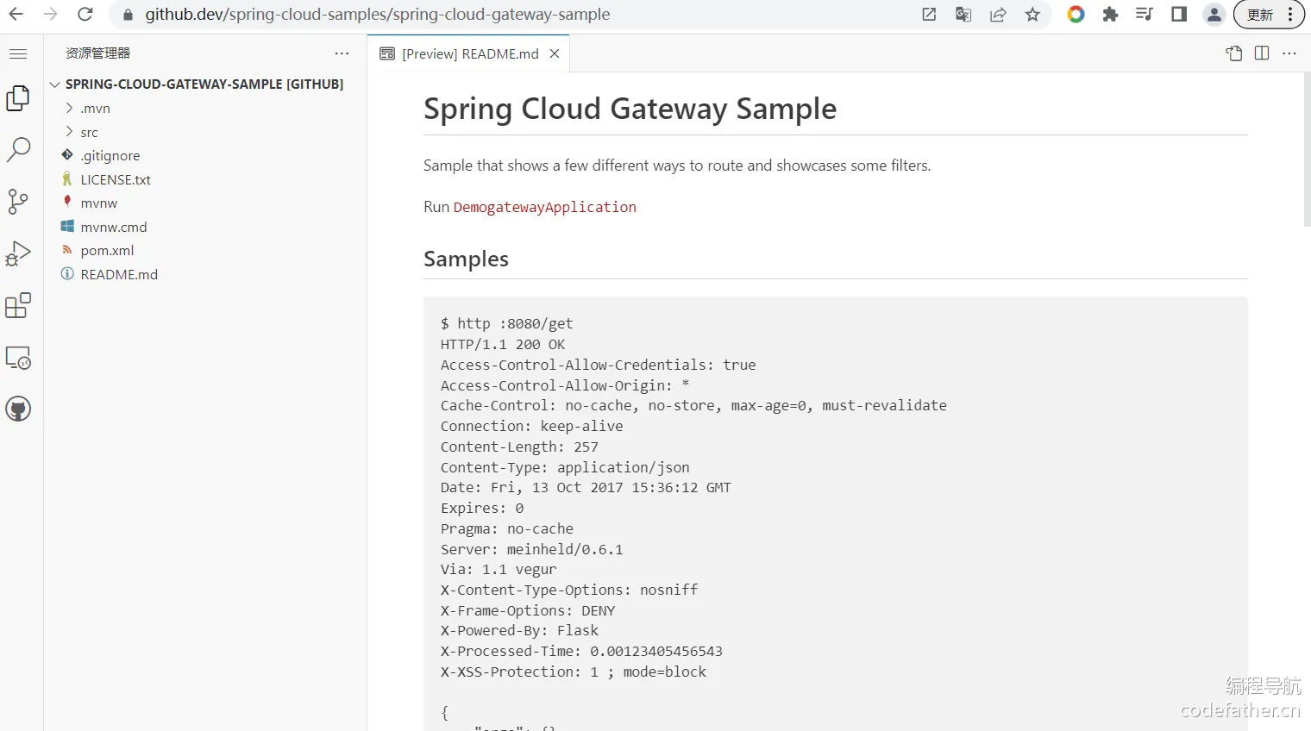The height and width of the screenshot is (731, 1311).
Task: Click 'X-Frame-Options: DENY' line
Action: [528, 610]
